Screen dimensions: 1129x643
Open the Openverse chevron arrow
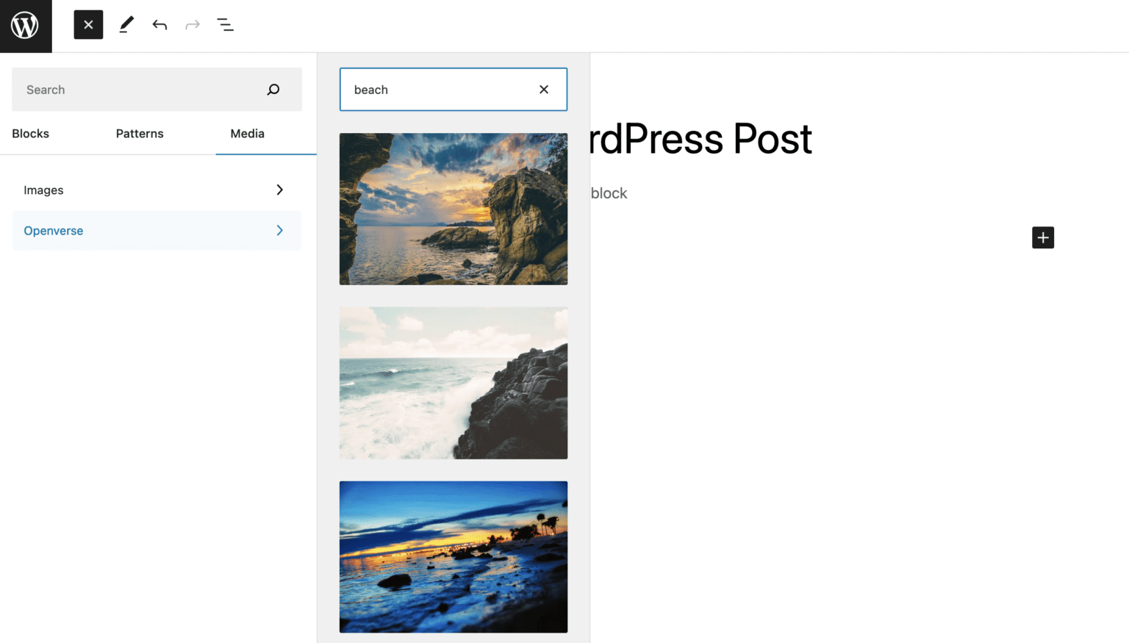pos(279,230)
